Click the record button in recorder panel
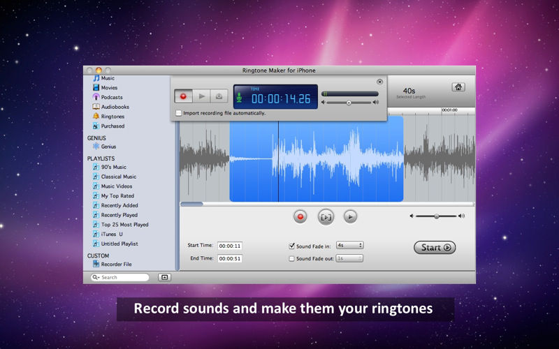Screen dimensions: 559x349 (183, 96)
